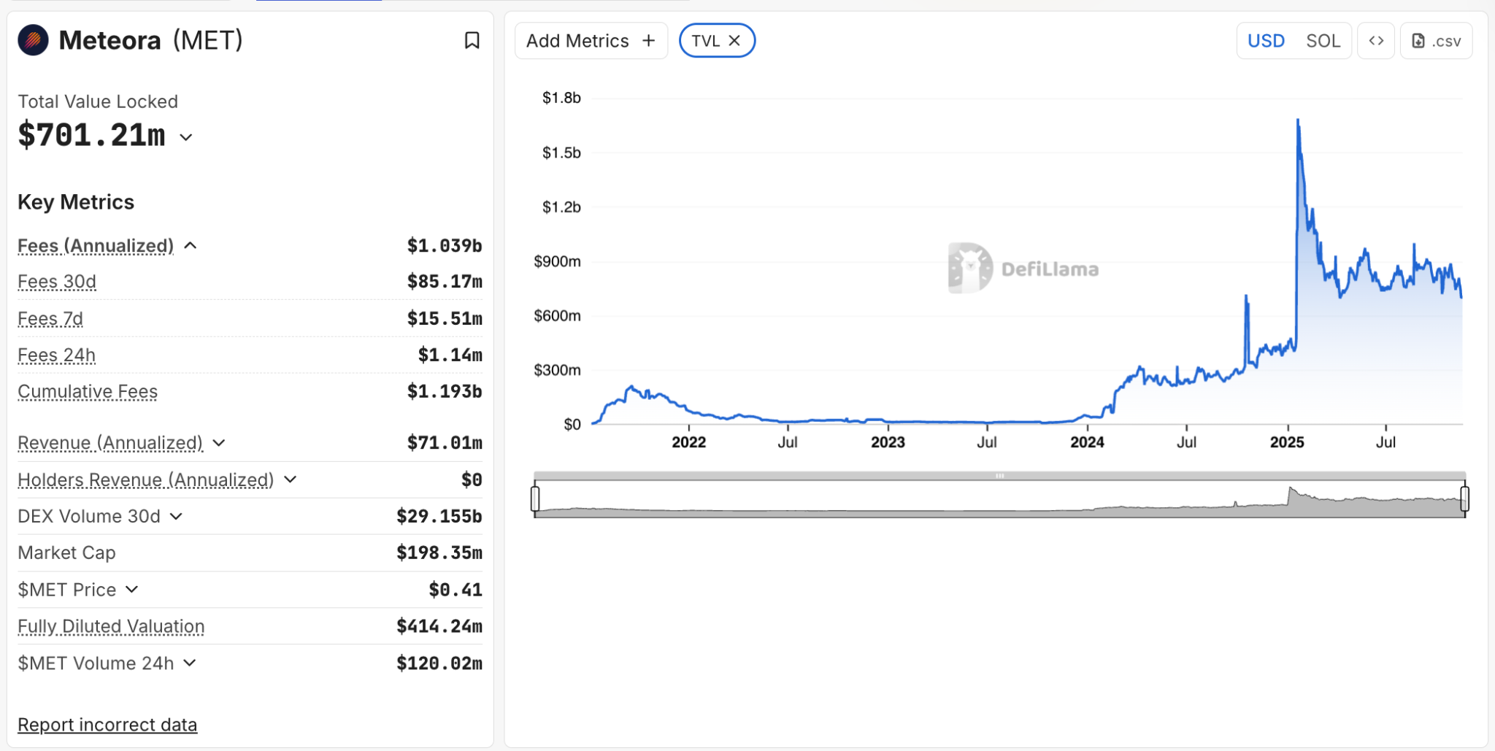Click Report incorrect data link
This screenshot has width=1495, height=751.
pyautogui.click(x=107, y=725)
